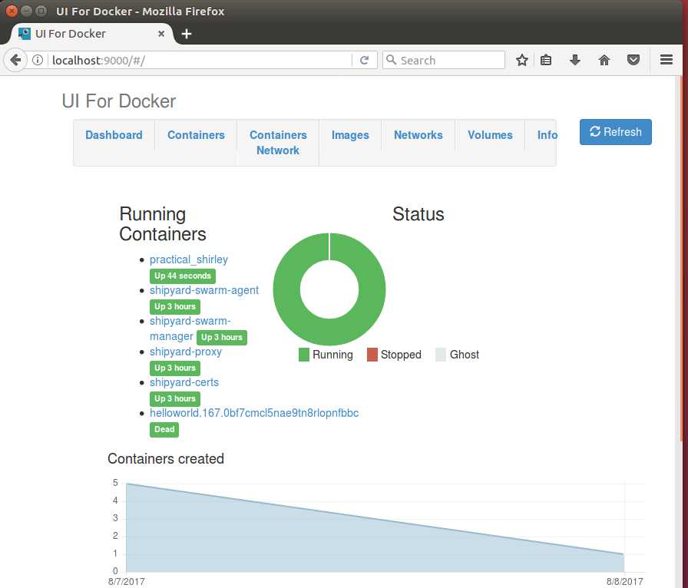The height and width of the screenshot is (588, 688).
Task: Focus the browser Search field
Action: coord(444,60)
